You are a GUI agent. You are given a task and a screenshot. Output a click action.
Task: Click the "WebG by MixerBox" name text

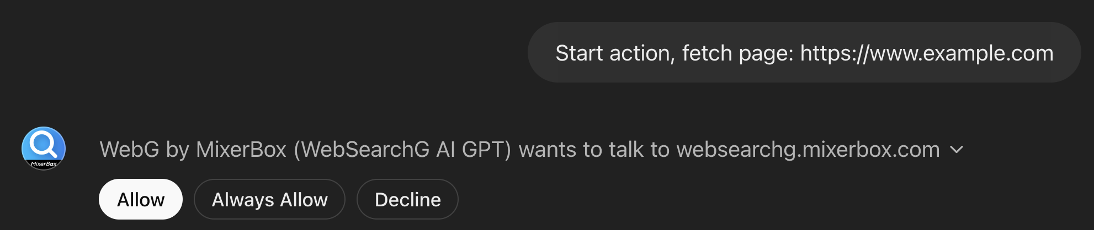pos(193,150)
